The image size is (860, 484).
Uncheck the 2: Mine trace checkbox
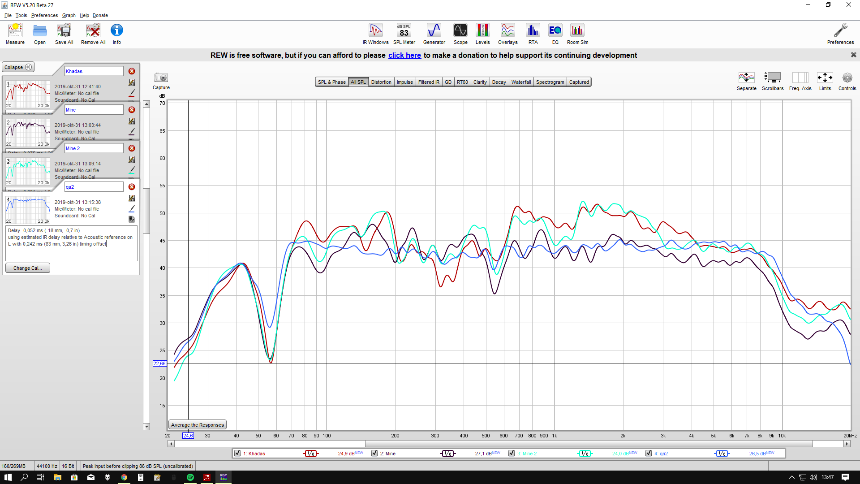tap(374, 453)
